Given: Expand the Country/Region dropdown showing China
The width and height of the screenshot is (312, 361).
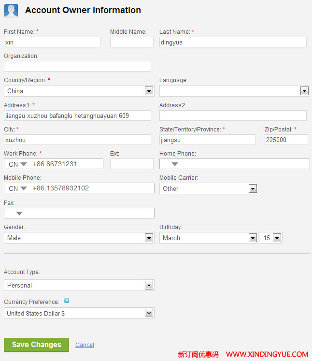Looking at the screenshot, I should 79,91.
